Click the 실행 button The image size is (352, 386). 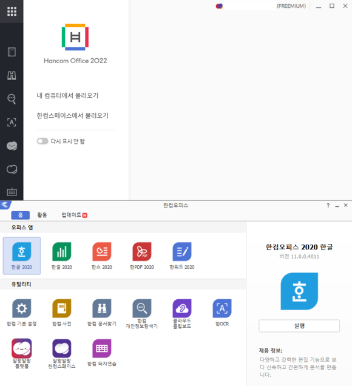tap(299, 326)
